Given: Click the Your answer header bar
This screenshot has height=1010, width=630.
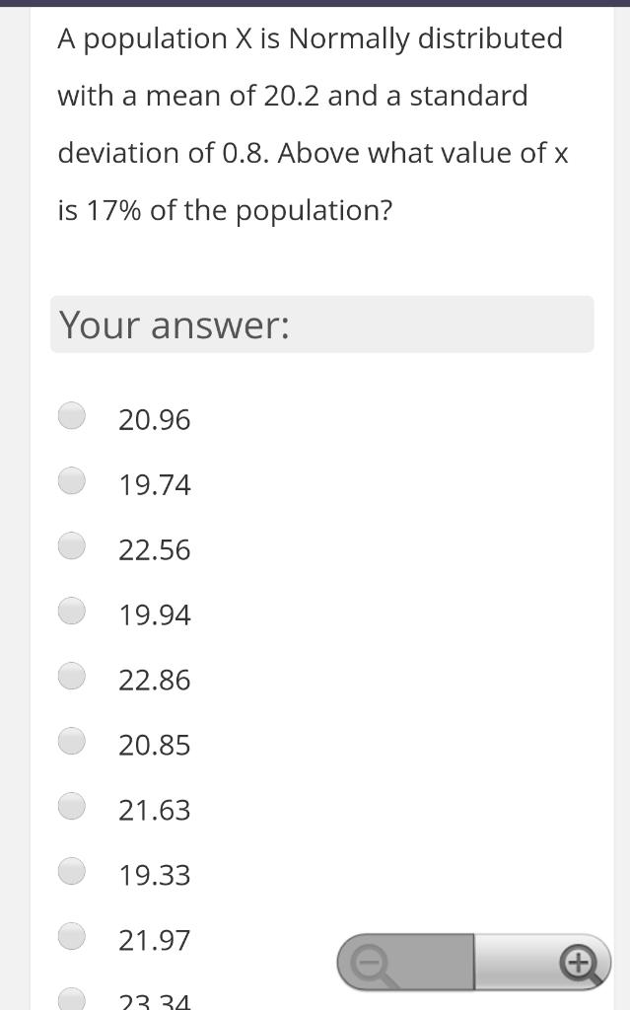Looking at the screenshot, I should point(321,325).
